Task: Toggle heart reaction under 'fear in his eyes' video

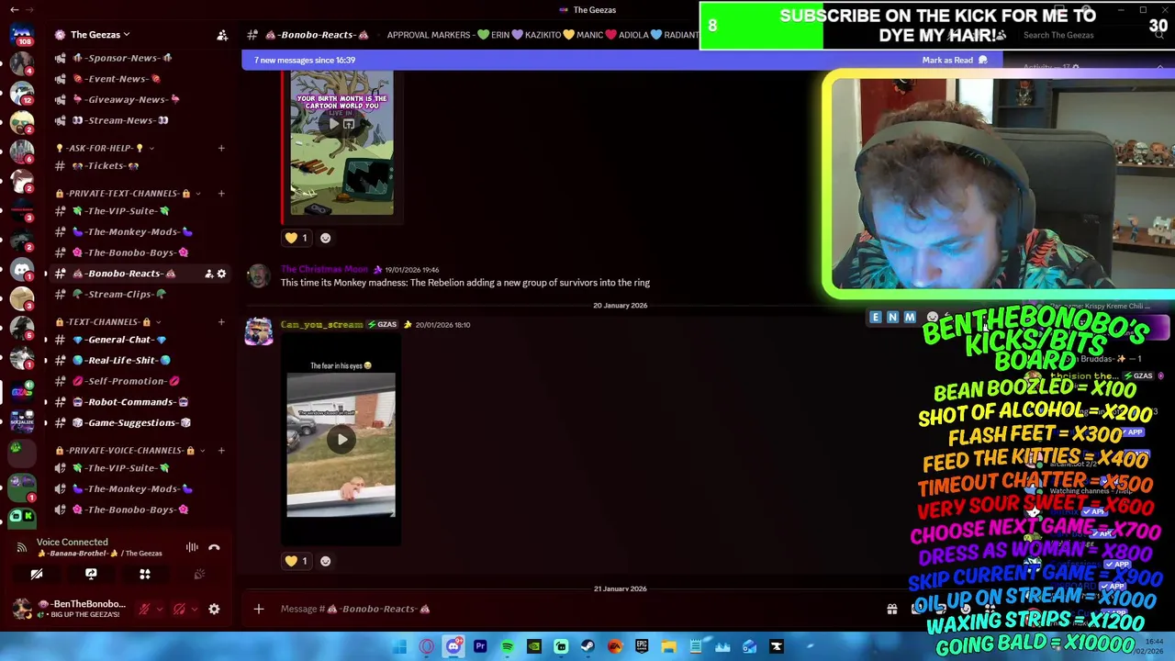Action: (297, 561)
